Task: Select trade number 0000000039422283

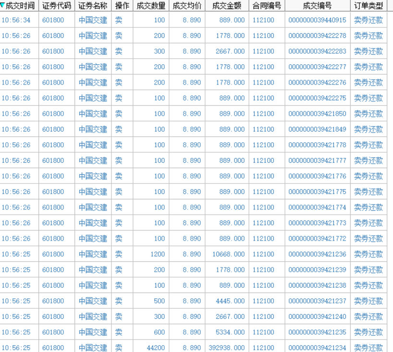Action: pos(317,51)
